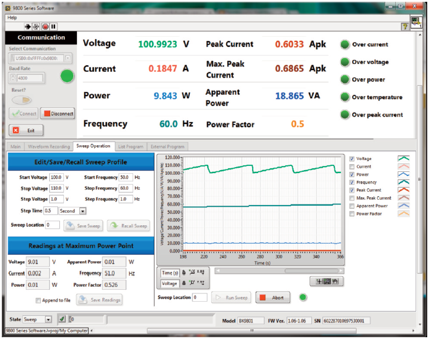Viewport: 429px width, 339px height.
Task: Click the Pause icon in the toolbar
Action: coord(53,27)
